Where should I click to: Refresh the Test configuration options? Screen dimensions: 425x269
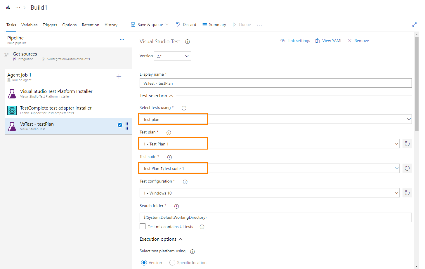tap(407, 192)
